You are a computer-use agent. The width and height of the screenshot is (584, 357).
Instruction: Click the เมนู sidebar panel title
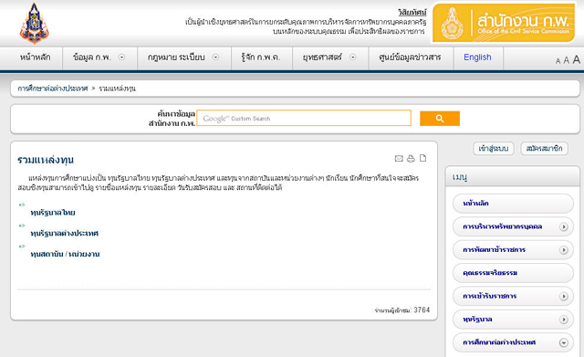460,176
